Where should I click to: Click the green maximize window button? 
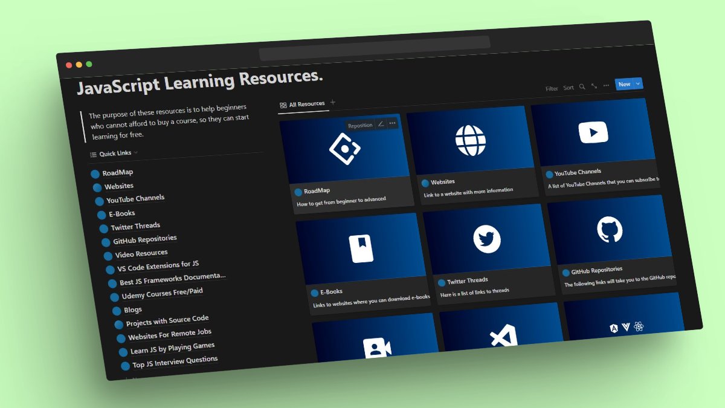[89, 64]
